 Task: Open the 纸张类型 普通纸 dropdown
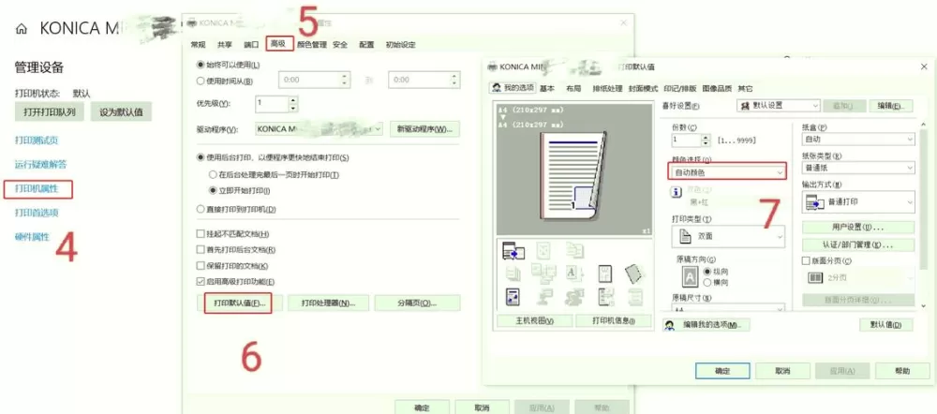(x=858, y=169)
